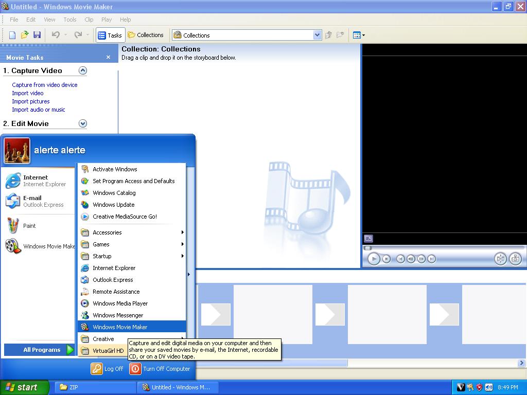Open Outlook Express in All Programs list

132,280
